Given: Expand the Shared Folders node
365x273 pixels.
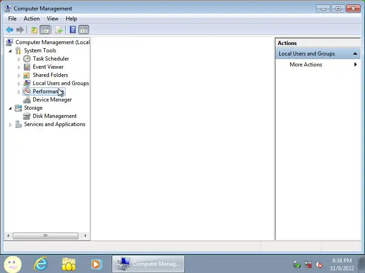Looking at the screenshot, I should click(x=19, y=76).
